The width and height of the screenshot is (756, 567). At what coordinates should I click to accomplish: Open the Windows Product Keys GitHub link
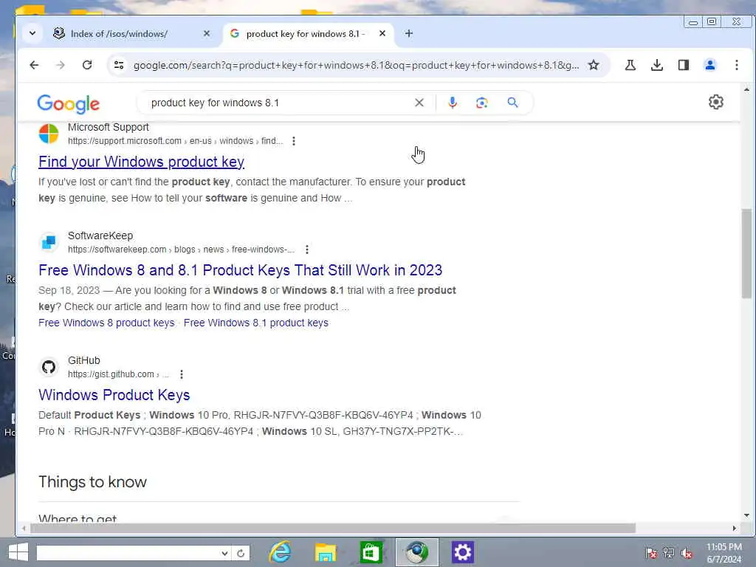[114, 396]
